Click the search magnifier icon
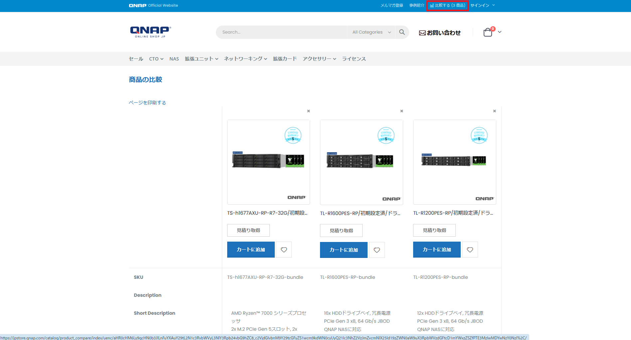The width and height of the screenshot is (631, 340). point(402,32)
